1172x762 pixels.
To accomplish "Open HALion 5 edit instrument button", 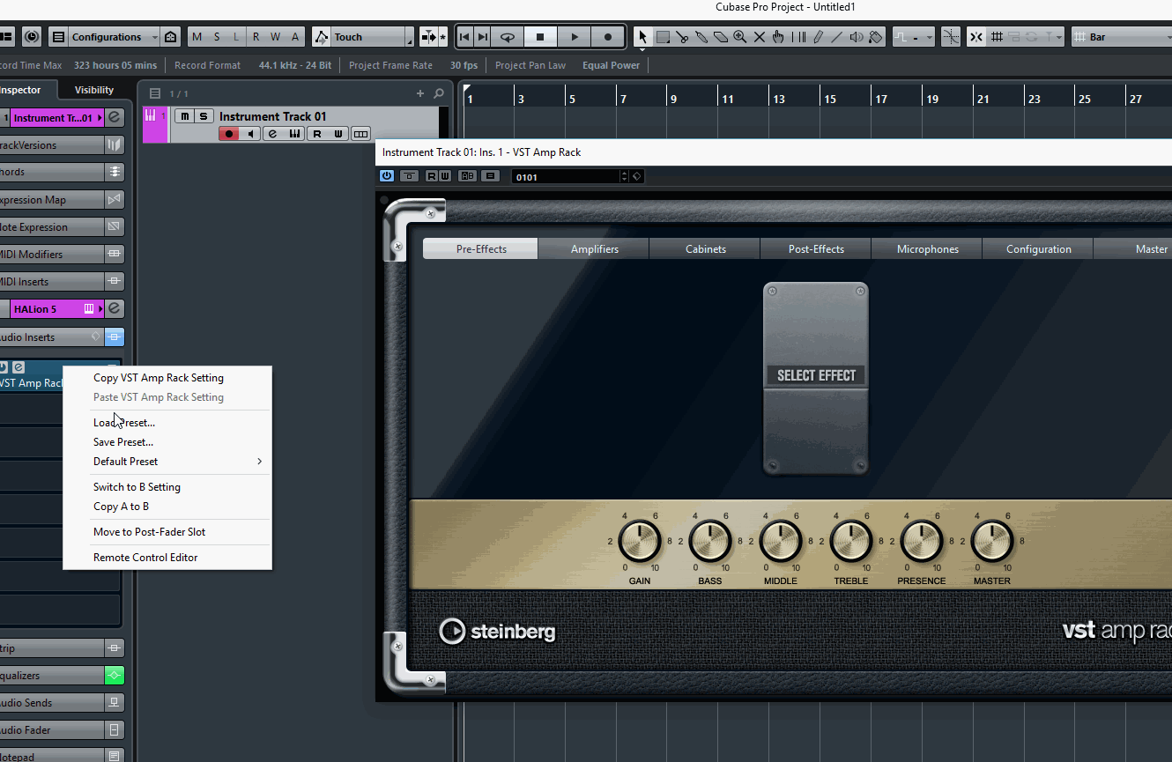I will (x=114, y=309).
